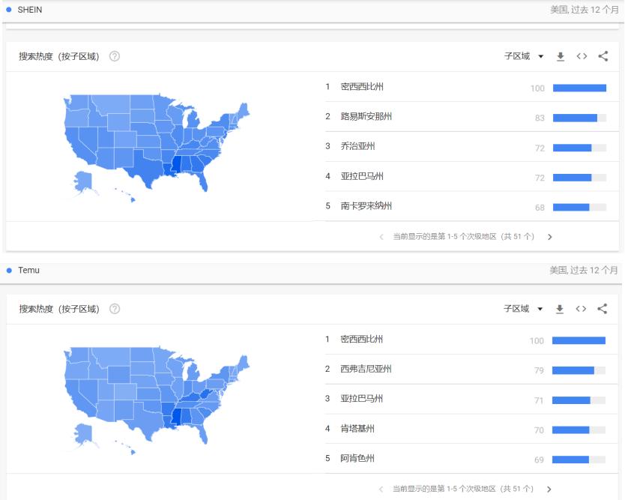
Task: Go to next page of SHEIN subregions
Action: coord(550,237)
